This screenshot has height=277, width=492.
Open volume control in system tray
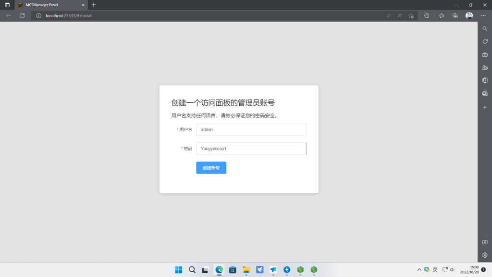click(452, 269)
